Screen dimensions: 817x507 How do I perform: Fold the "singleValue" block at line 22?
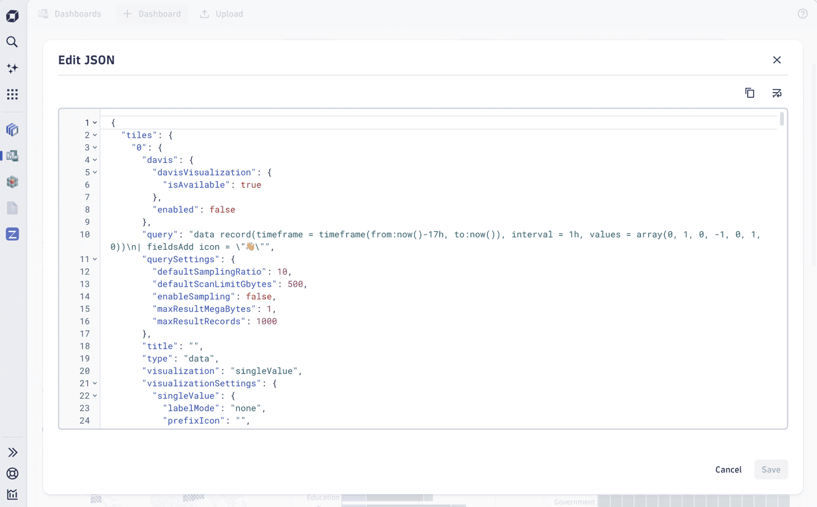pos(95,396)
